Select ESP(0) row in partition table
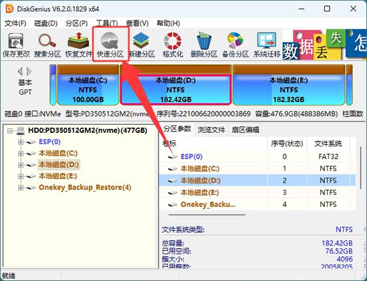The height and width of the screenshot is (281, 367). point(257,156)
